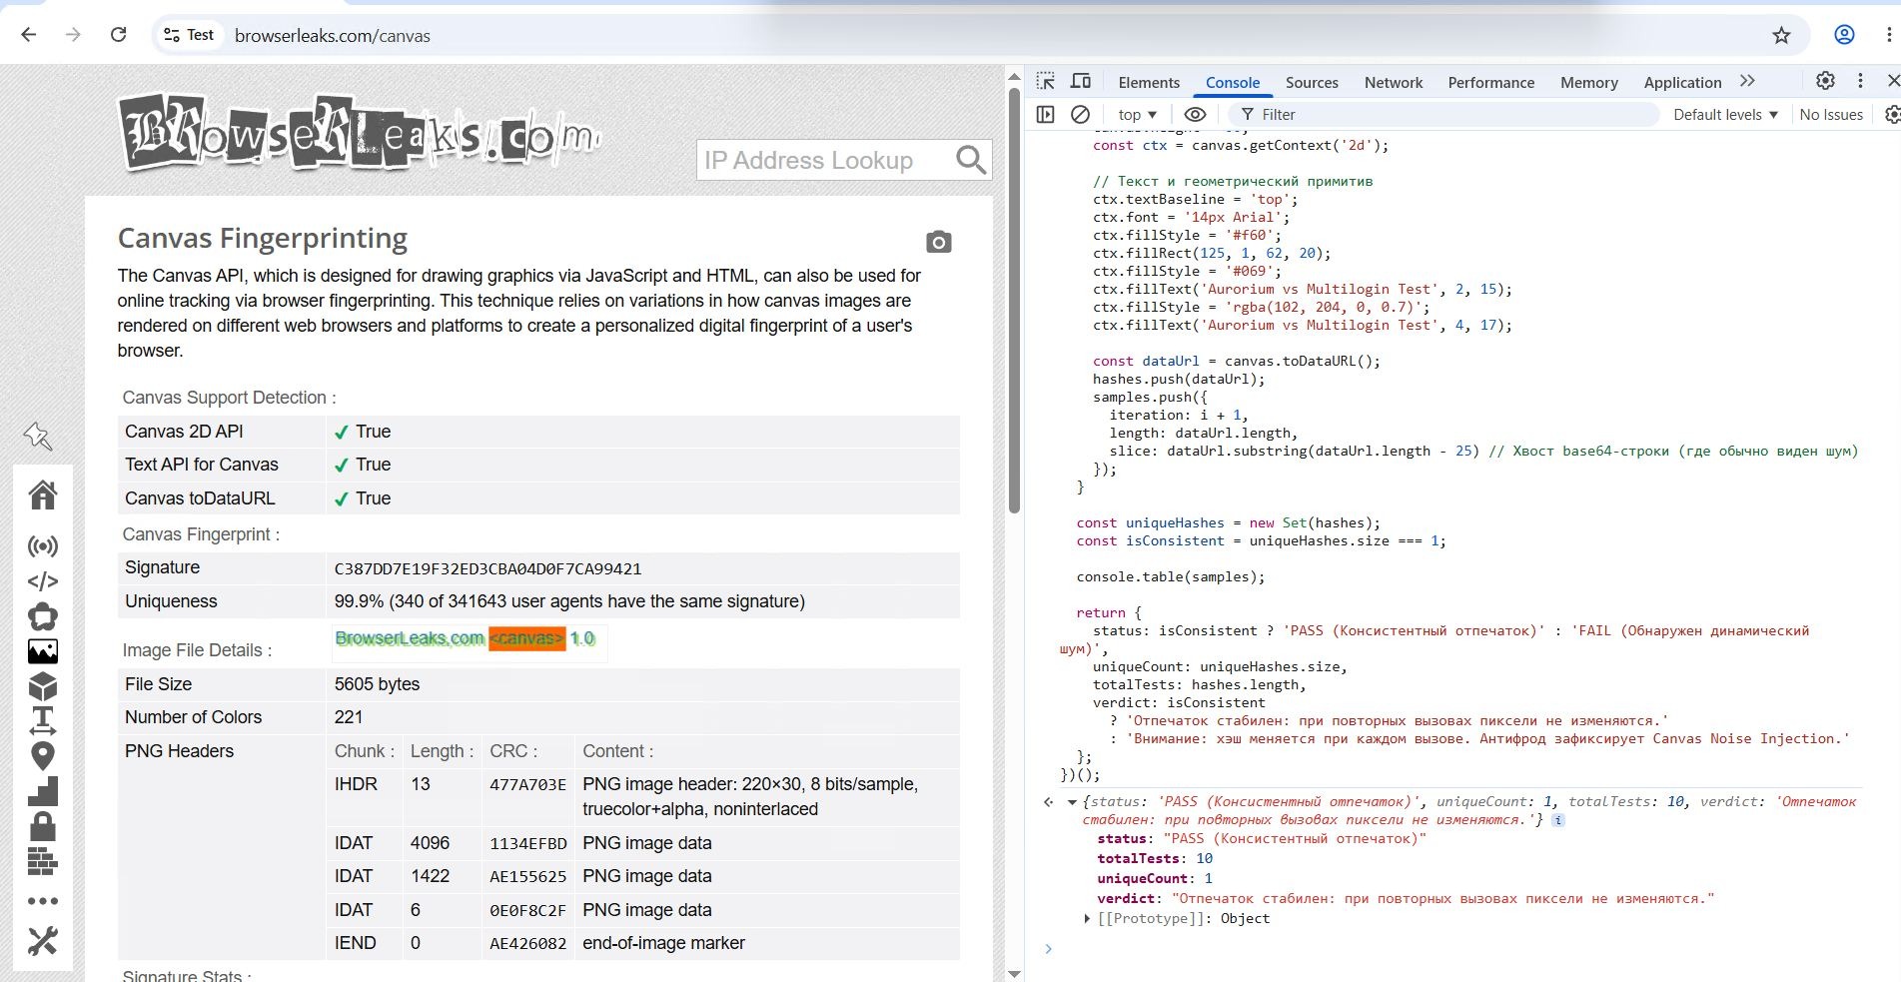Switch to the Sources tab
This screenshot has width=1901, height=982.
(1312, 83)
